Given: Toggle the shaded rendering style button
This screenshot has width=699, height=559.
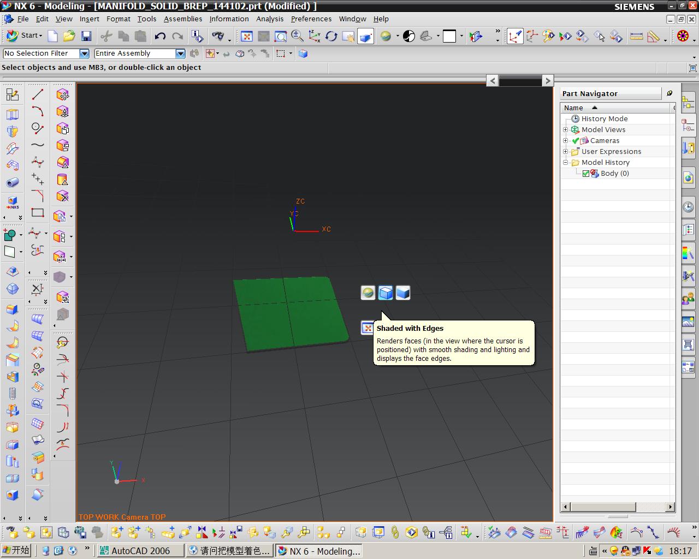Looking at the screenshot, I should (x=366, y=36).
